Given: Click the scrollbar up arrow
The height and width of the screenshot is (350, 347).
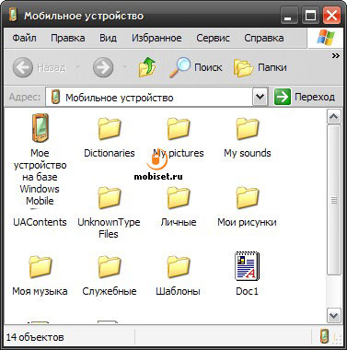Looking at the screenshot, I should pyautogui.click(x=333, y=116).
